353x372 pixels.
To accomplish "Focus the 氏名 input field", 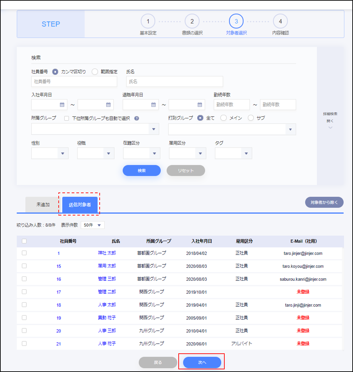I will click(x=174, y=81).
